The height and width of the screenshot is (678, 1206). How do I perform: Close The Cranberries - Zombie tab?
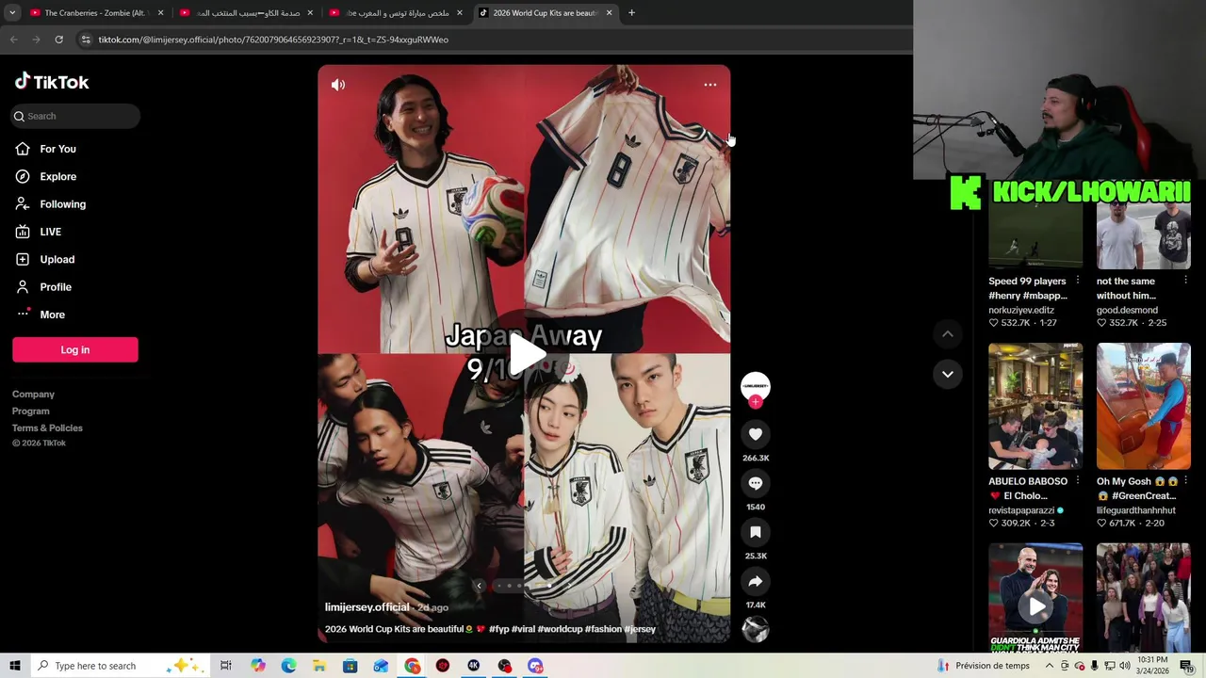coord(160,13)
